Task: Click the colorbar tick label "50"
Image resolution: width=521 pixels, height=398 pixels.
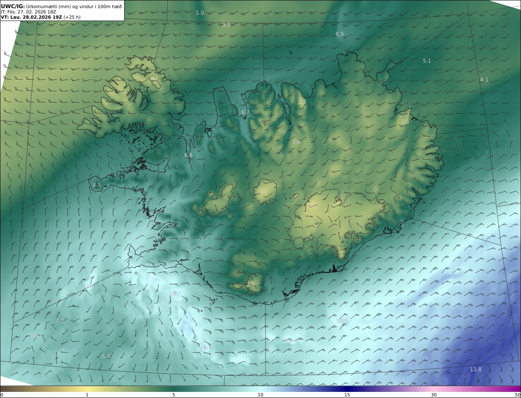Action: (517, 395)
